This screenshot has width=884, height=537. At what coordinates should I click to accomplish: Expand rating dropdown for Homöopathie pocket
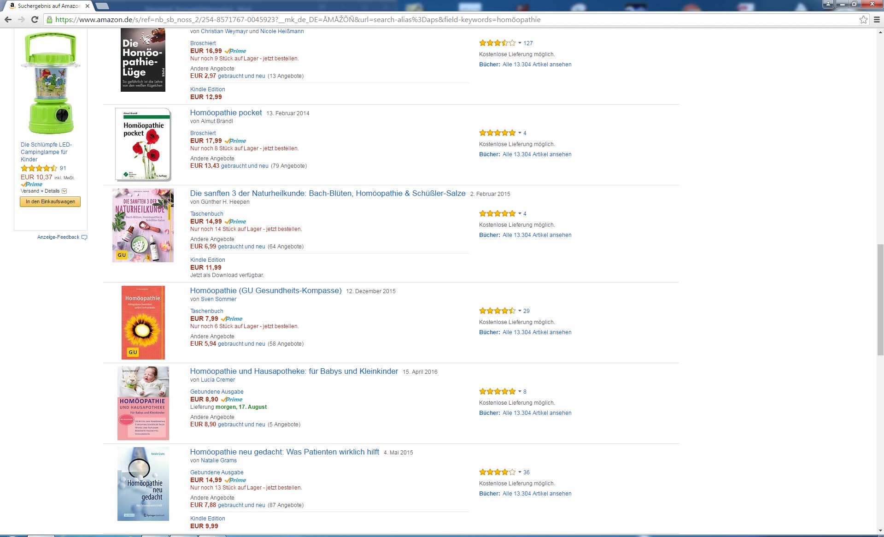(520, 133)
